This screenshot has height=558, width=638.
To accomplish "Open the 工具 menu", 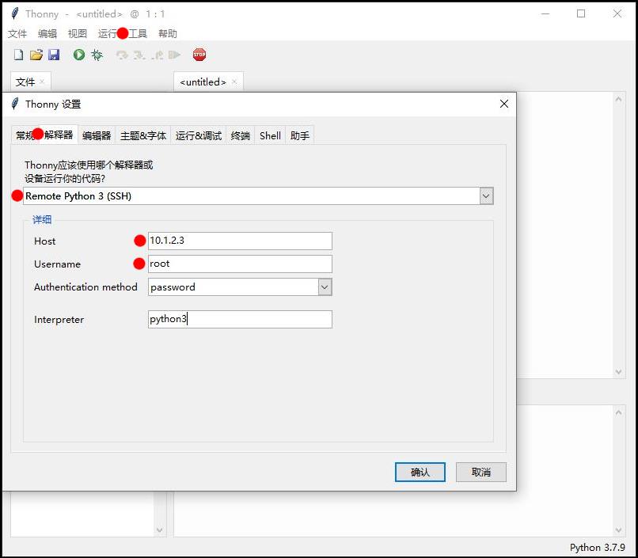I will [138, 34].
